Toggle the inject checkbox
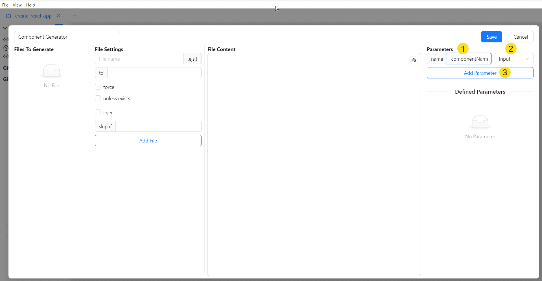The image size is (542, 281). coord(98,112)
